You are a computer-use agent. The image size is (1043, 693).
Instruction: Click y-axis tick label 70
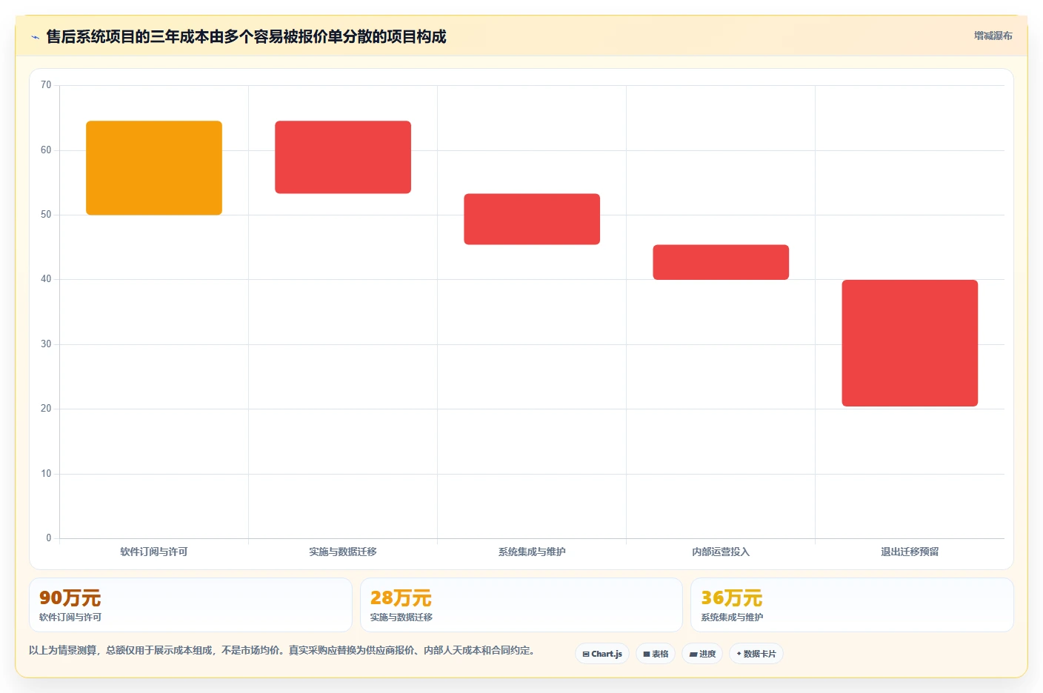(46, 85)
